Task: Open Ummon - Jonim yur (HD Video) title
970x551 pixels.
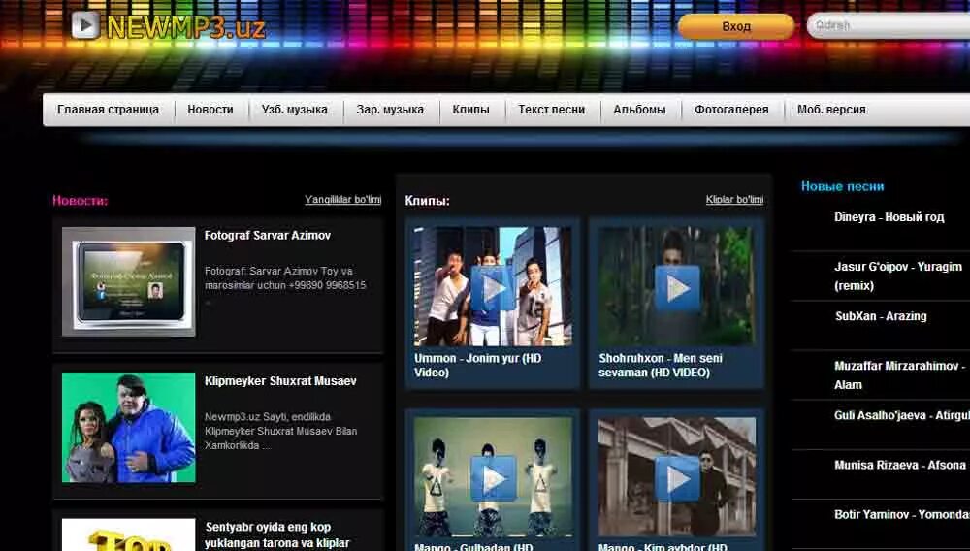Action: click(477, 365)
